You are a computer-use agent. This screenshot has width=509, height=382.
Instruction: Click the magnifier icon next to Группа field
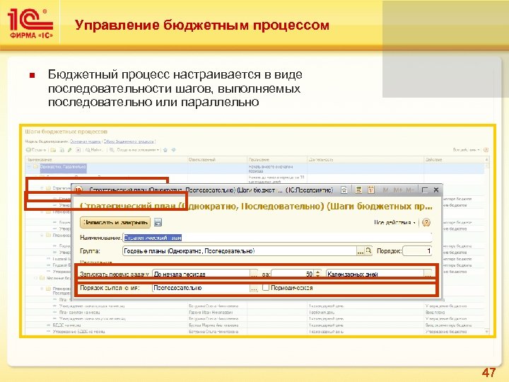click(x=368, y=250)
